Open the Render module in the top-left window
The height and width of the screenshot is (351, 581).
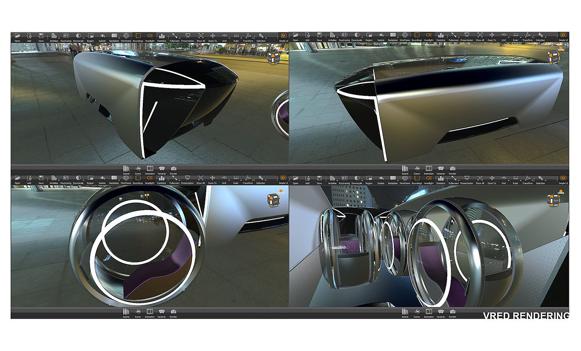pos(173,169)
